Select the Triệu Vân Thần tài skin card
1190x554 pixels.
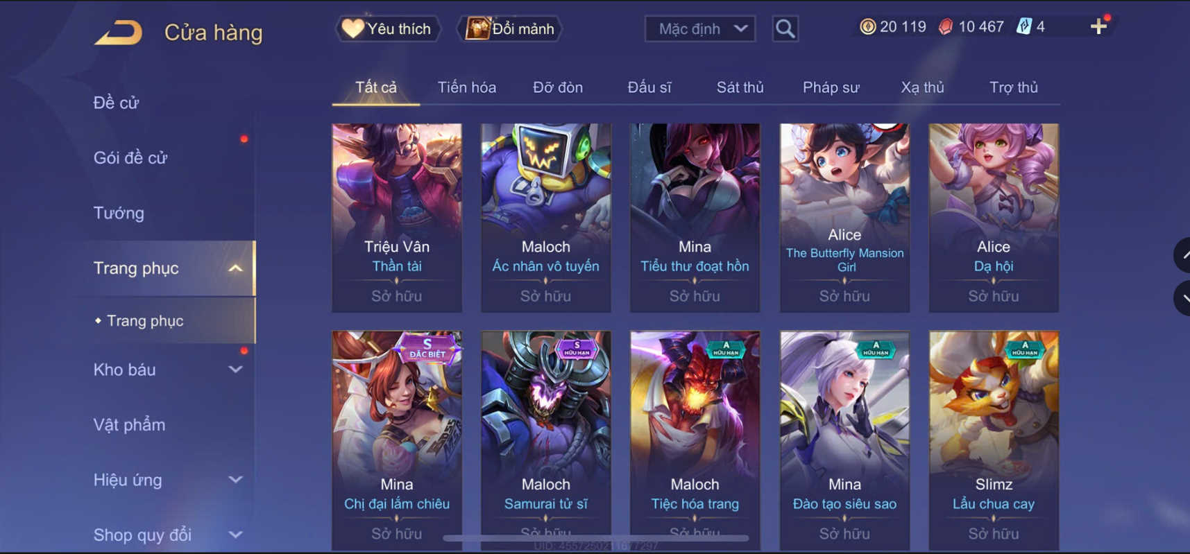click(397, 218)
